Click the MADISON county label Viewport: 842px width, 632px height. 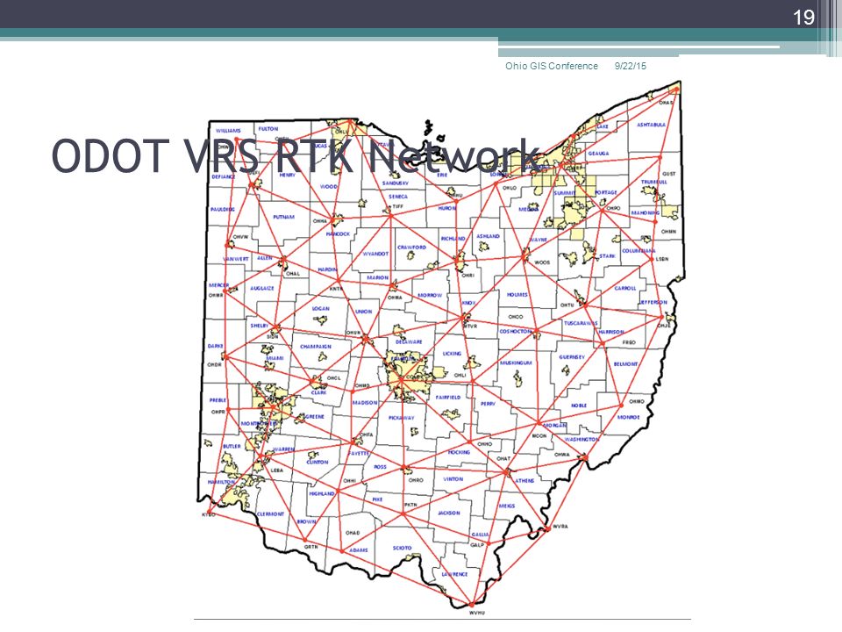[x=365, y=403]
